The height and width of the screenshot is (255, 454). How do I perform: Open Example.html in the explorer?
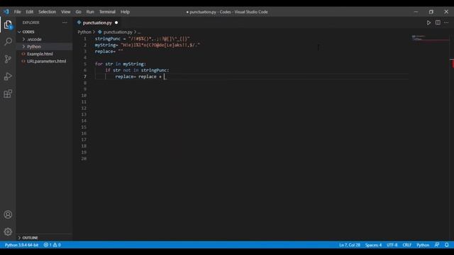(x=44, y=54)
